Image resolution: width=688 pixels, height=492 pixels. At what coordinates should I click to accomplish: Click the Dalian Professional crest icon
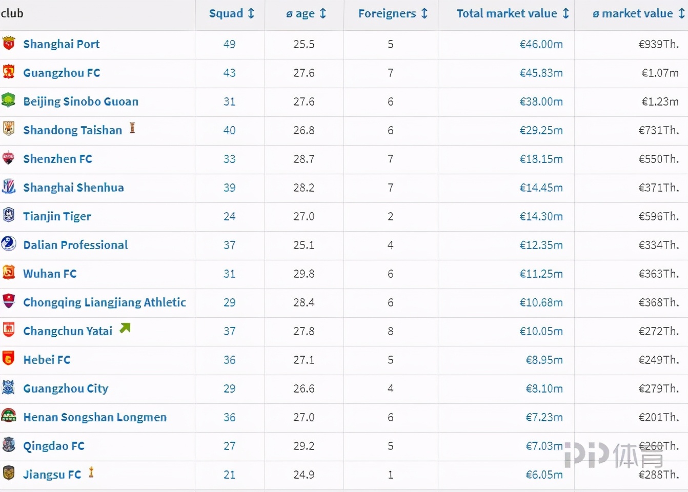pos(9,243)
